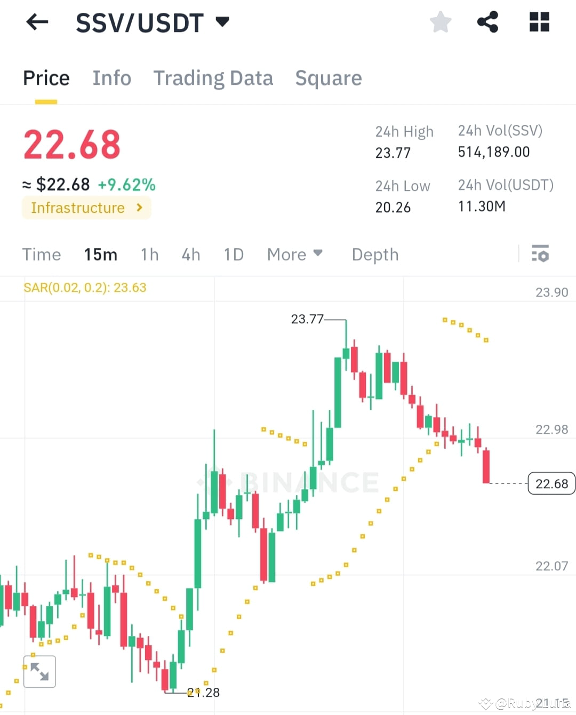Switch to the 1D timeframe
576x715 pixels.
[233, 255]
